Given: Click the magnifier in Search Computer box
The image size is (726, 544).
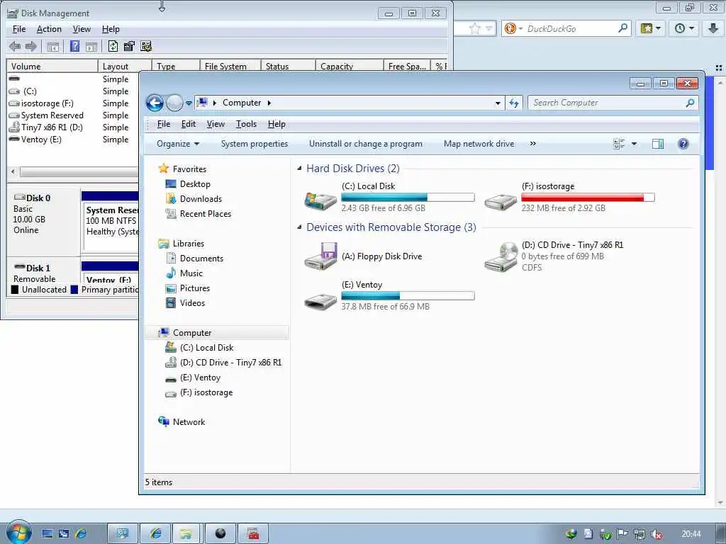Looking at the screenshot, I should coord(690,103).
